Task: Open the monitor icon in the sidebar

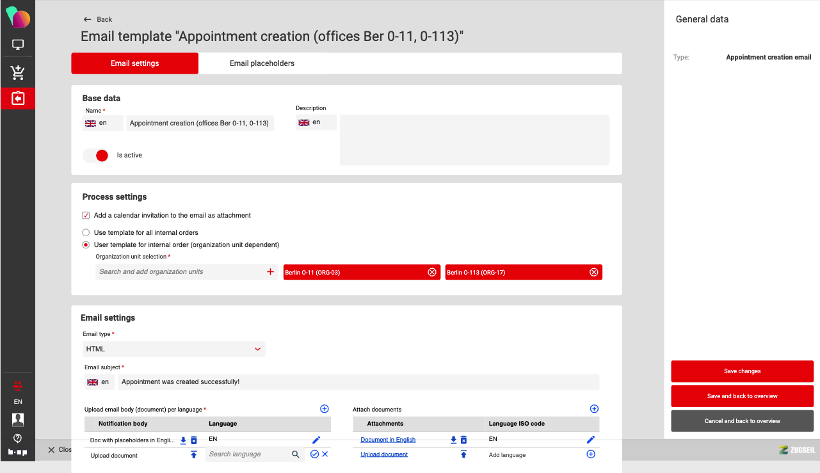Action: pyautogui.click(x=18, y=45)
